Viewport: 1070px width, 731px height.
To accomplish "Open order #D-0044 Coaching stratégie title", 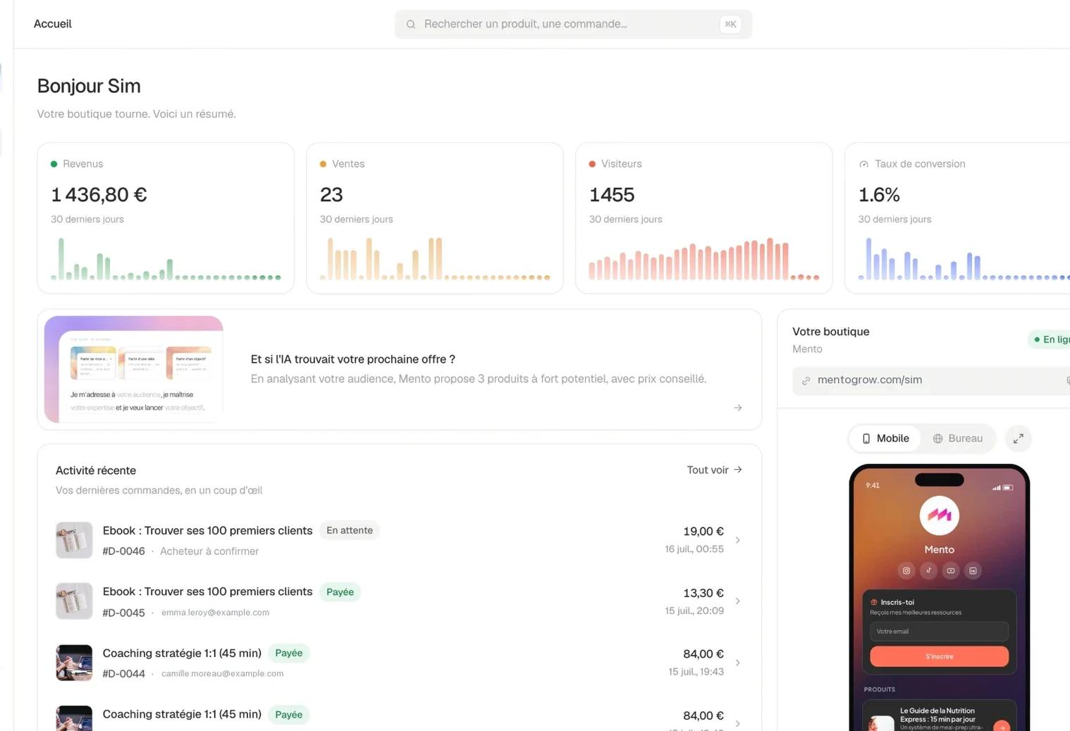I will click(x=182, y=653).
